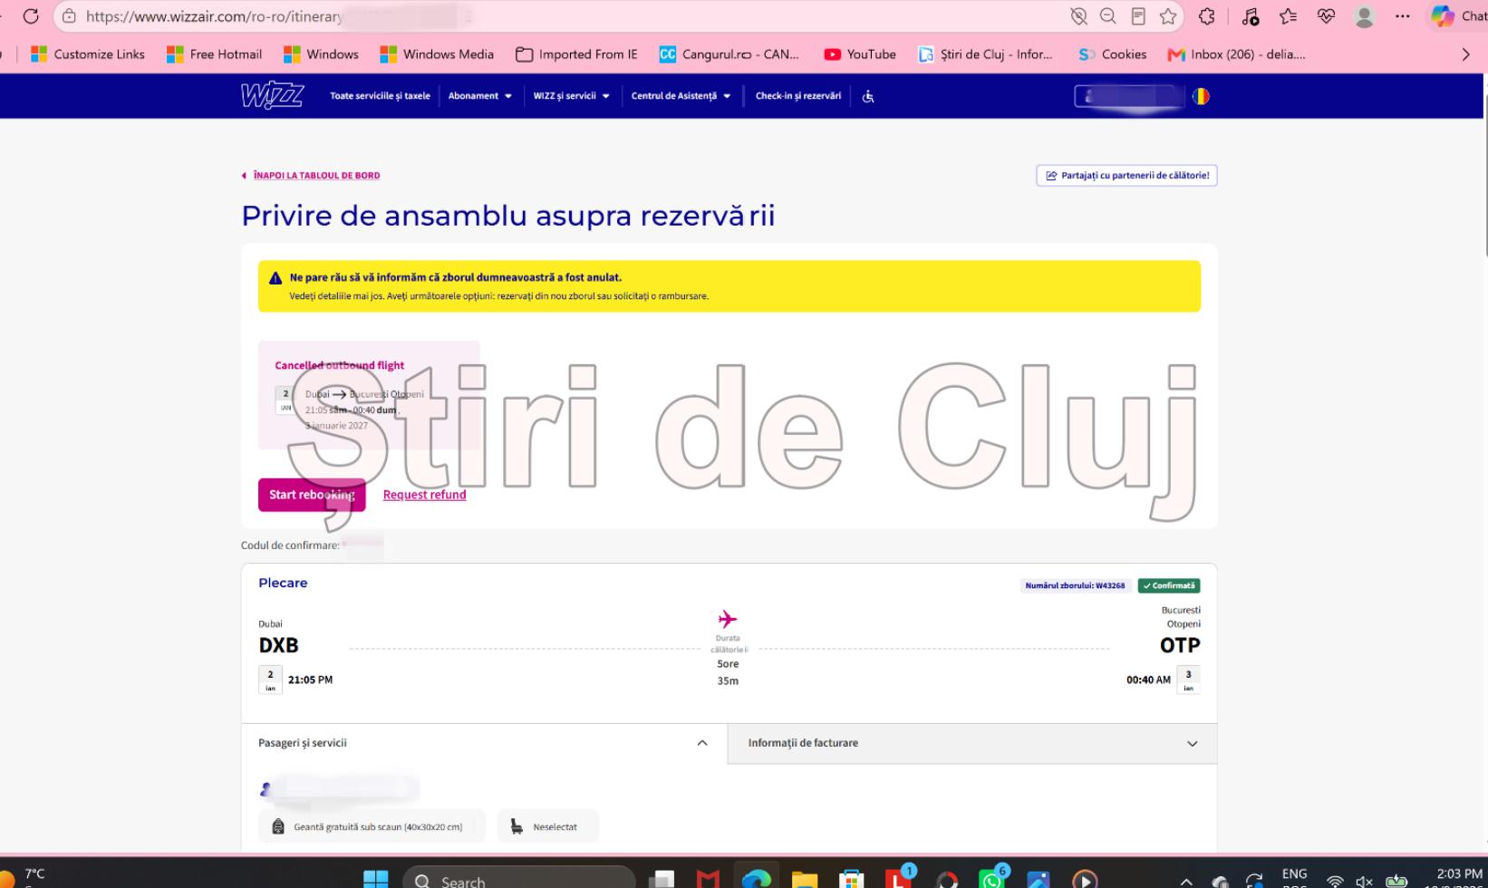Show more bookmarks with the overflow chevron
Screen dimensions: 1488x888
(1466, 54)
